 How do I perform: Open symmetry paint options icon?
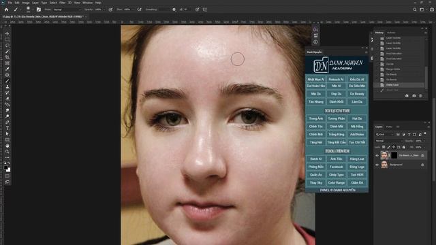point(204,10)
